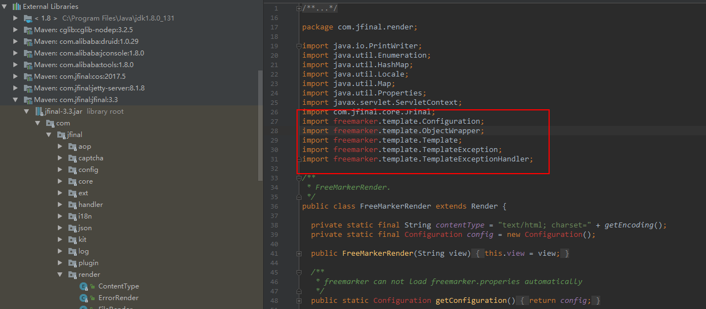Click the 'import java.io.PrintWriter;' line
The height and width of the screenshot is (309, 706).
(362, 46)
